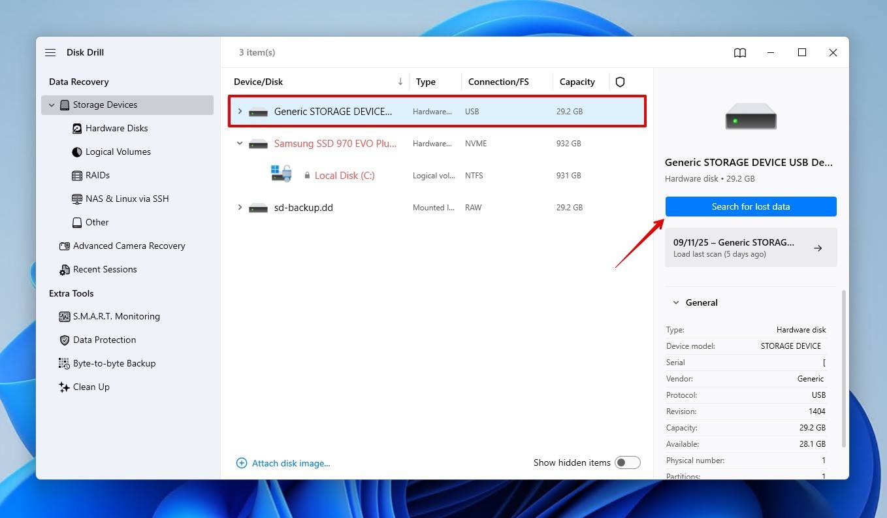Click the shield icon in the device list header

point(619,82)
